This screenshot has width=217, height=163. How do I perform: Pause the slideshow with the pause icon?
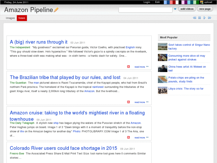click(x=199, y=18)
